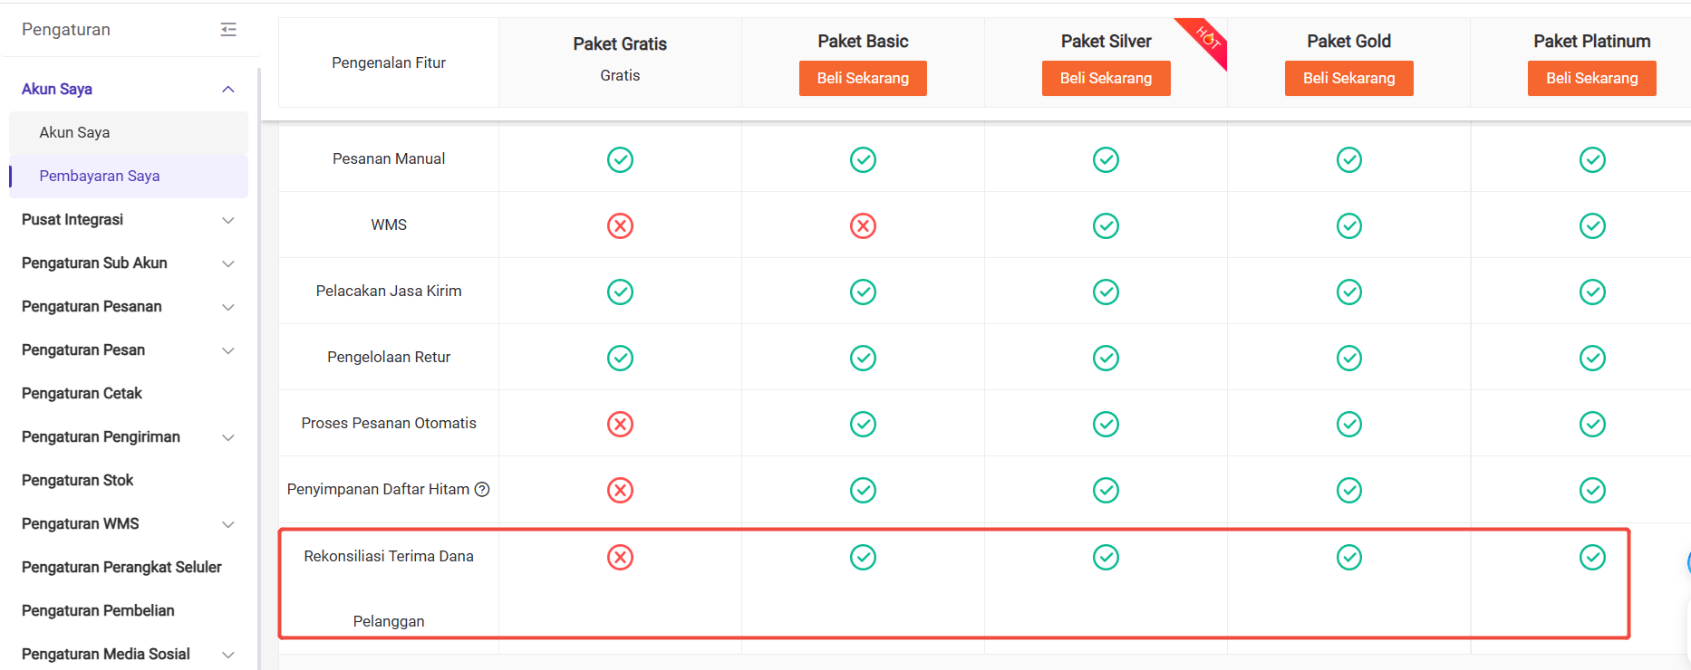Open Pembayaran Saya submenu item
1691x670 pixels.
point(100,176)
